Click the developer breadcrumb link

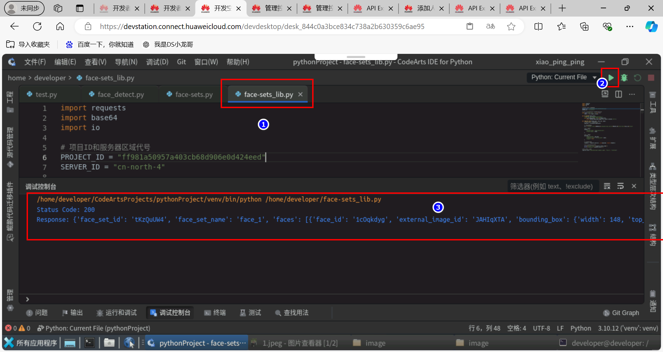(50, 78)
